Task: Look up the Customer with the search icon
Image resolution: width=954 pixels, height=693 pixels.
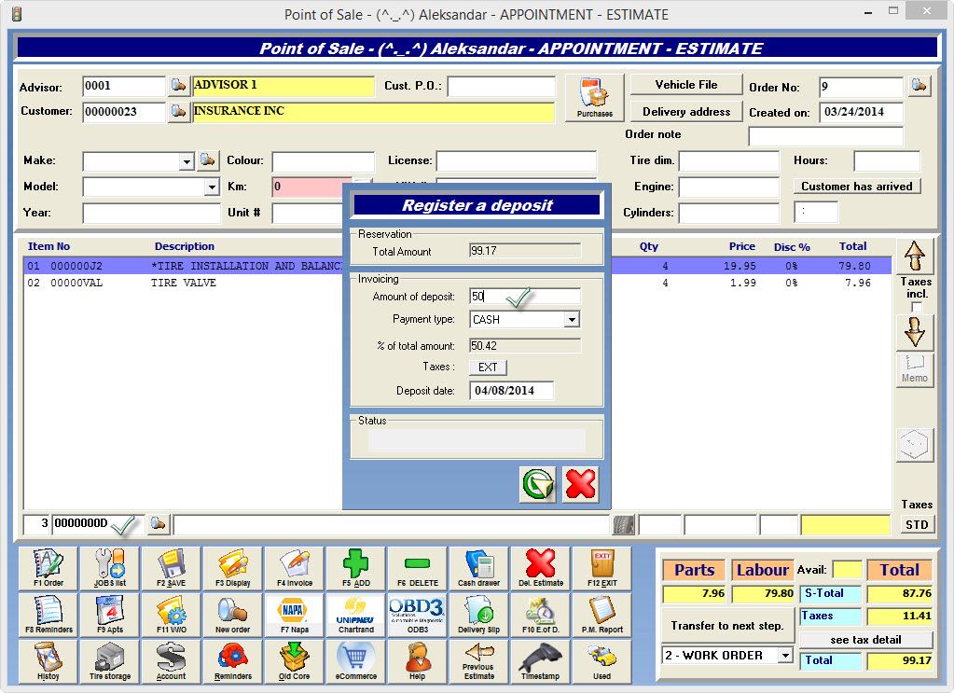Action: [178, 111]
